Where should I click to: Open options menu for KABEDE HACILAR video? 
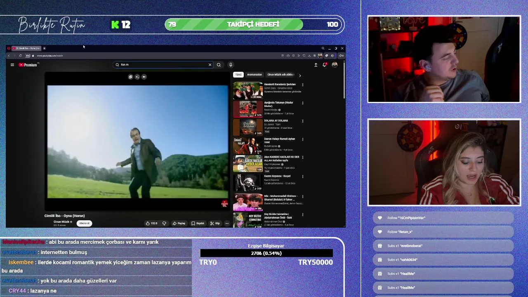click(303, 158)
